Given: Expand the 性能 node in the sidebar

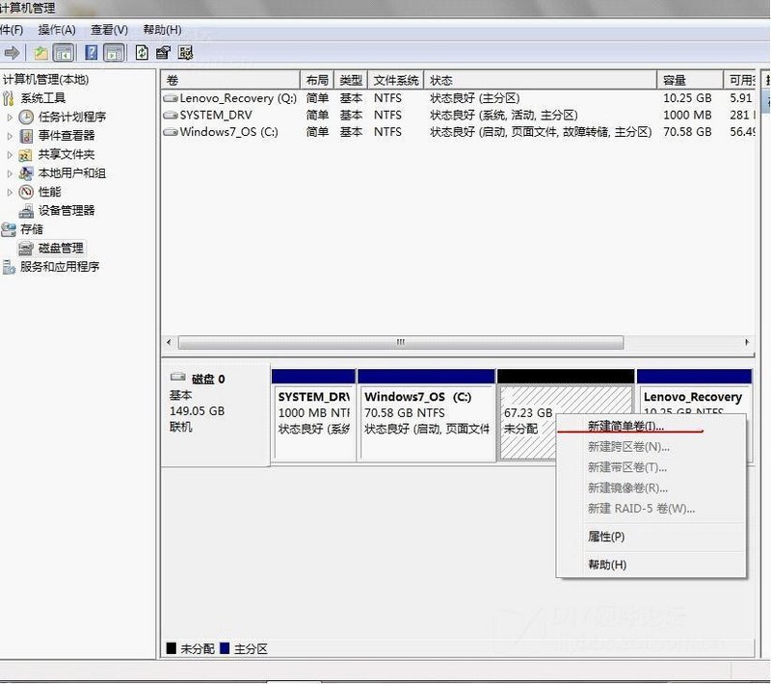Looking at the screenshot, I should (x=9, y=192).
